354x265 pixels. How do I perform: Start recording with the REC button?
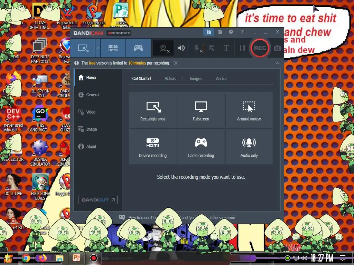coord(260,48)
